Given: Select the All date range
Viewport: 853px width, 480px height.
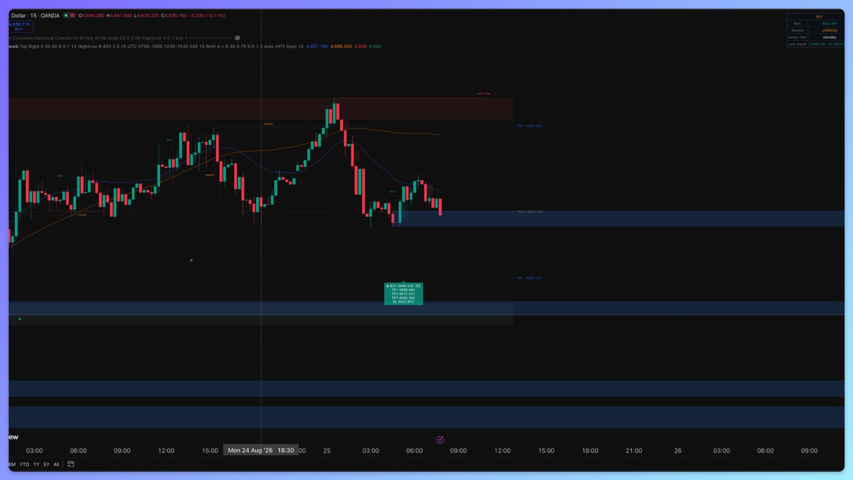Looking at the screenshot, I should point(56,464).
